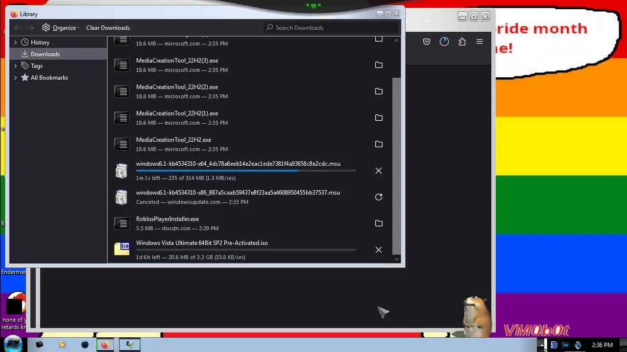Click the clock showing 2:36 PM

pos(602,345)
